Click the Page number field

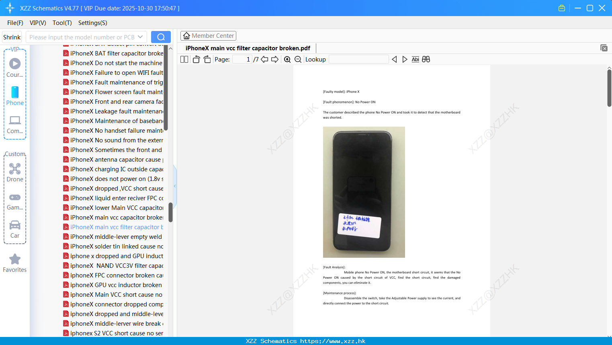tap(242, 60)
